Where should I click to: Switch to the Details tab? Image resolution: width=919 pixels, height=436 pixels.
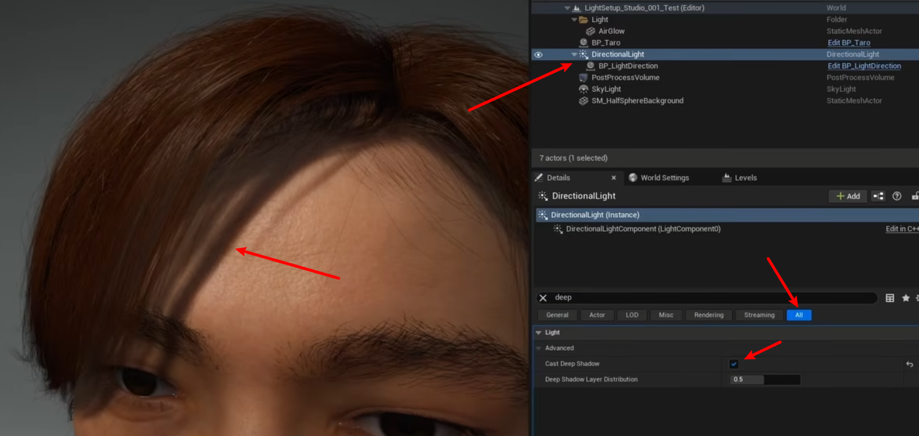(x=558, y=178)
